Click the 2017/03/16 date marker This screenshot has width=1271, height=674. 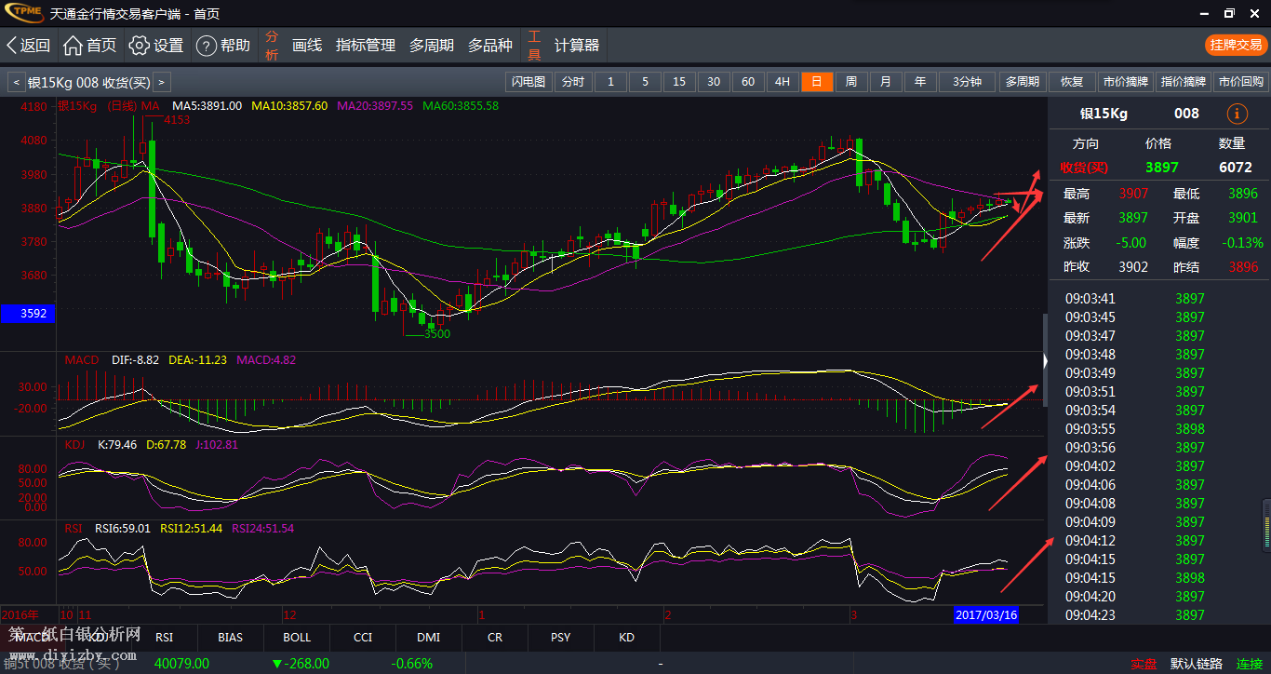986,614
